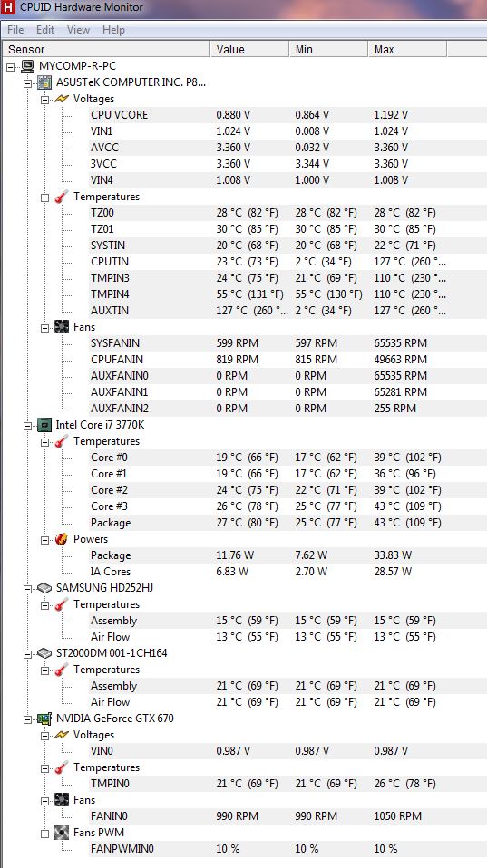
Task: Open the View menu
Action: pyautogui.click(x=78, y=30)
